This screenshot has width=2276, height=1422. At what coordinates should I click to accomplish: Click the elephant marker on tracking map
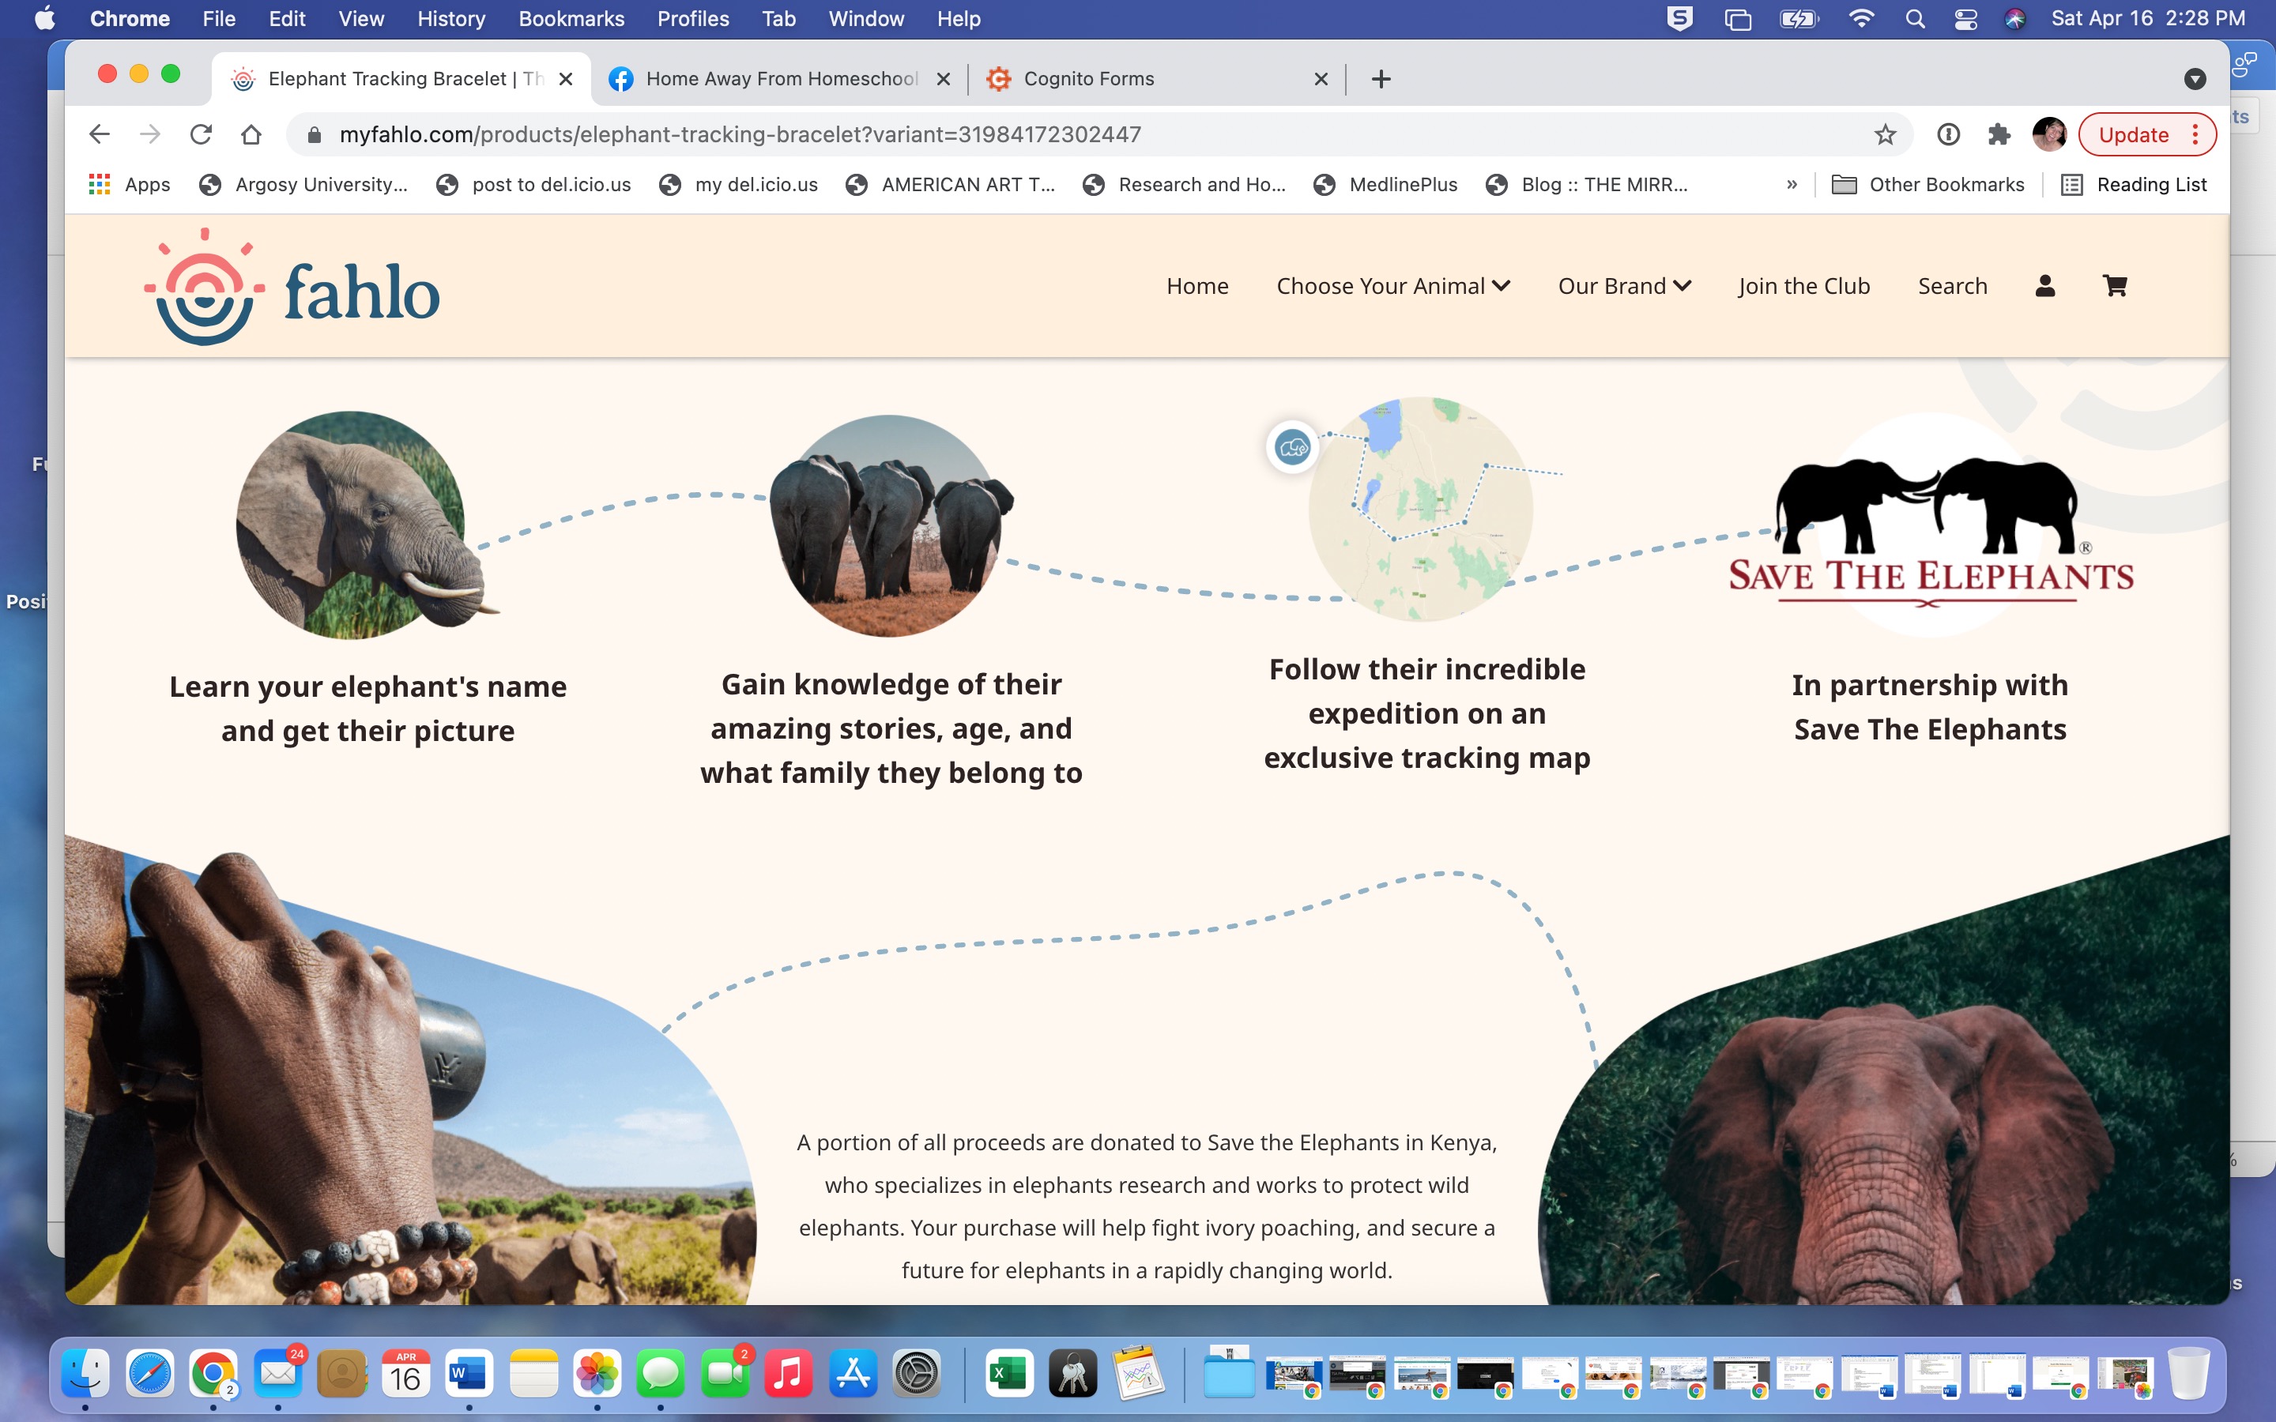coord(1293,446)
